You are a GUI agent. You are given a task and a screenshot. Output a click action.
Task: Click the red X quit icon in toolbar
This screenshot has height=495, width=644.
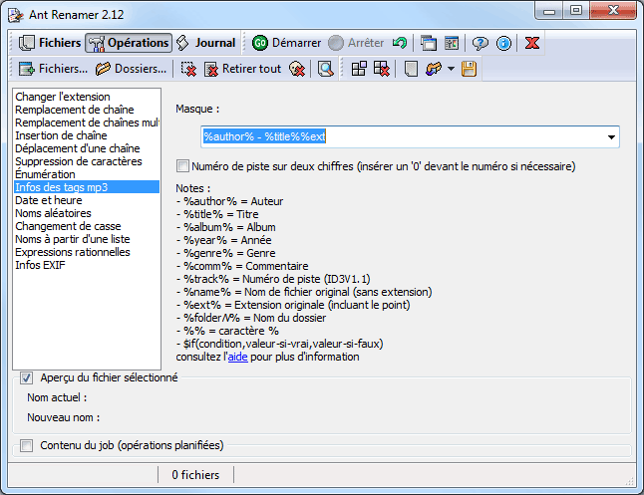click(532, 43)
